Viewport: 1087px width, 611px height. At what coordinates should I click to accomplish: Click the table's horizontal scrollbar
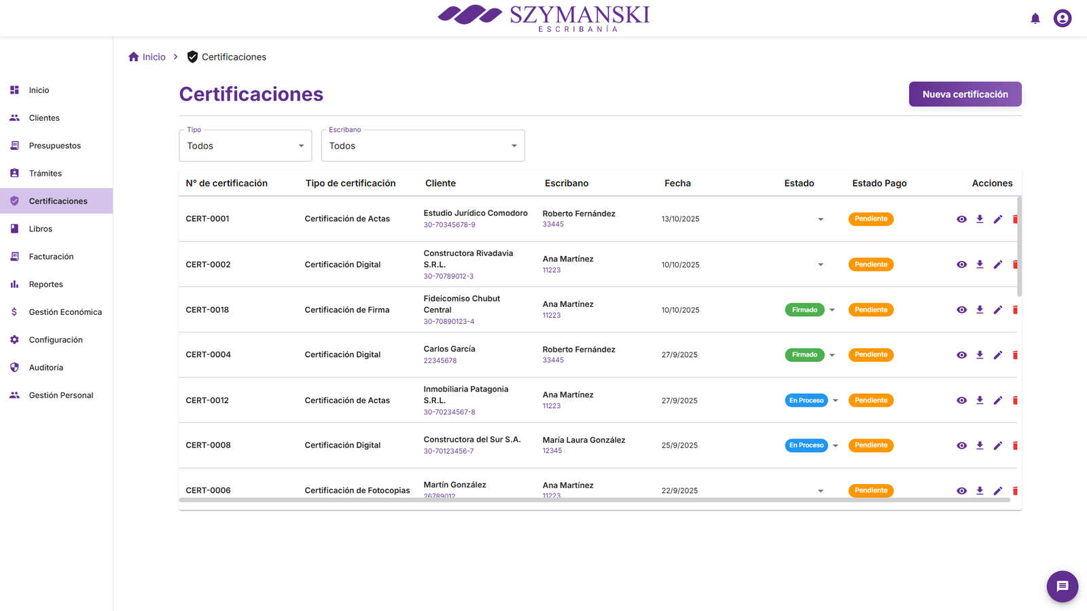(x=594, y=500)
